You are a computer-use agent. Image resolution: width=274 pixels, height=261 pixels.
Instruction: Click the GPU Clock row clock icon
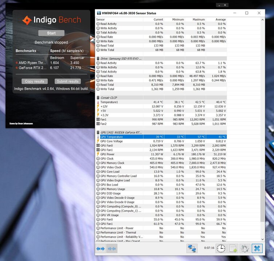coord(98,159)
